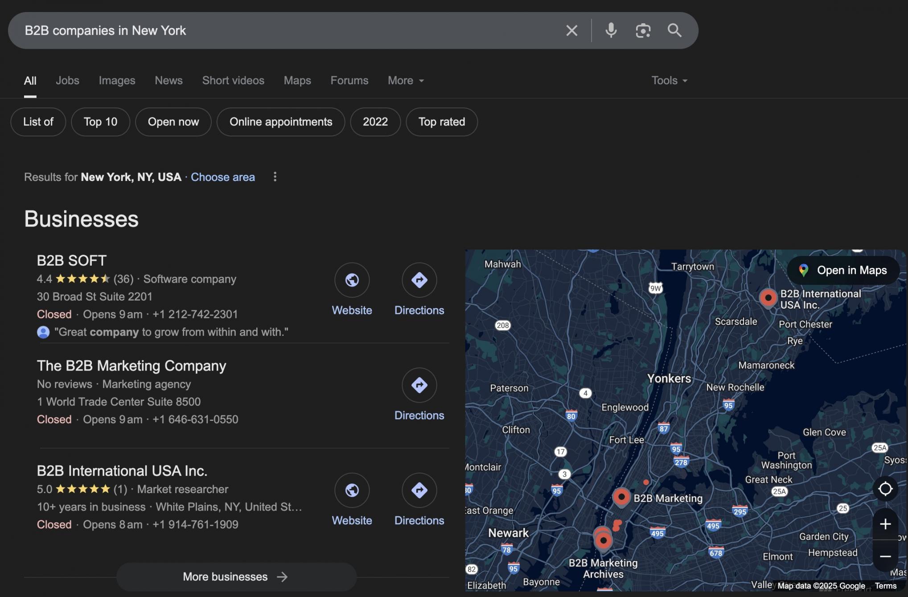Open B2B SOFT website globe icon
Viewport: 908px width, 597px height.
tap(352, 280)
